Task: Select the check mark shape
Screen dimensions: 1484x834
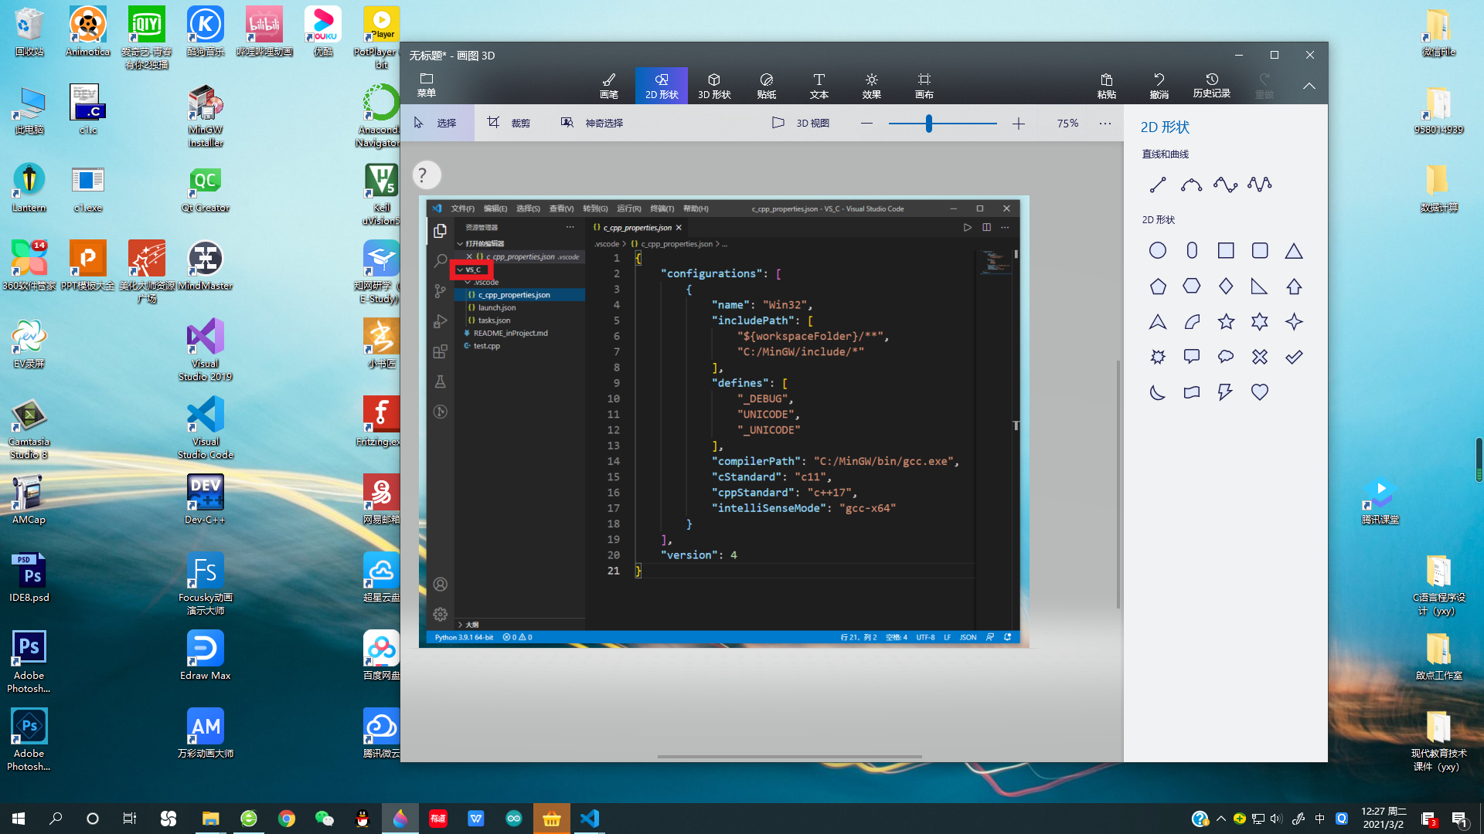Action: point(1294,357)
